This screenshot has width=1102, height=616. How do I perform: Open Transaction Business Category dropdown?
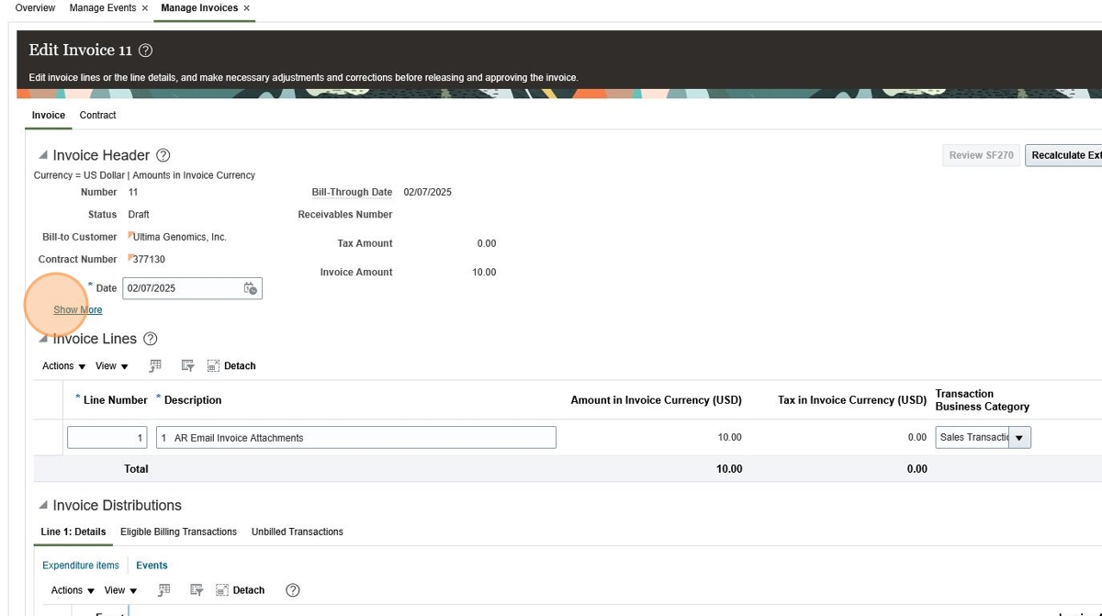[x=1019, y=438]
